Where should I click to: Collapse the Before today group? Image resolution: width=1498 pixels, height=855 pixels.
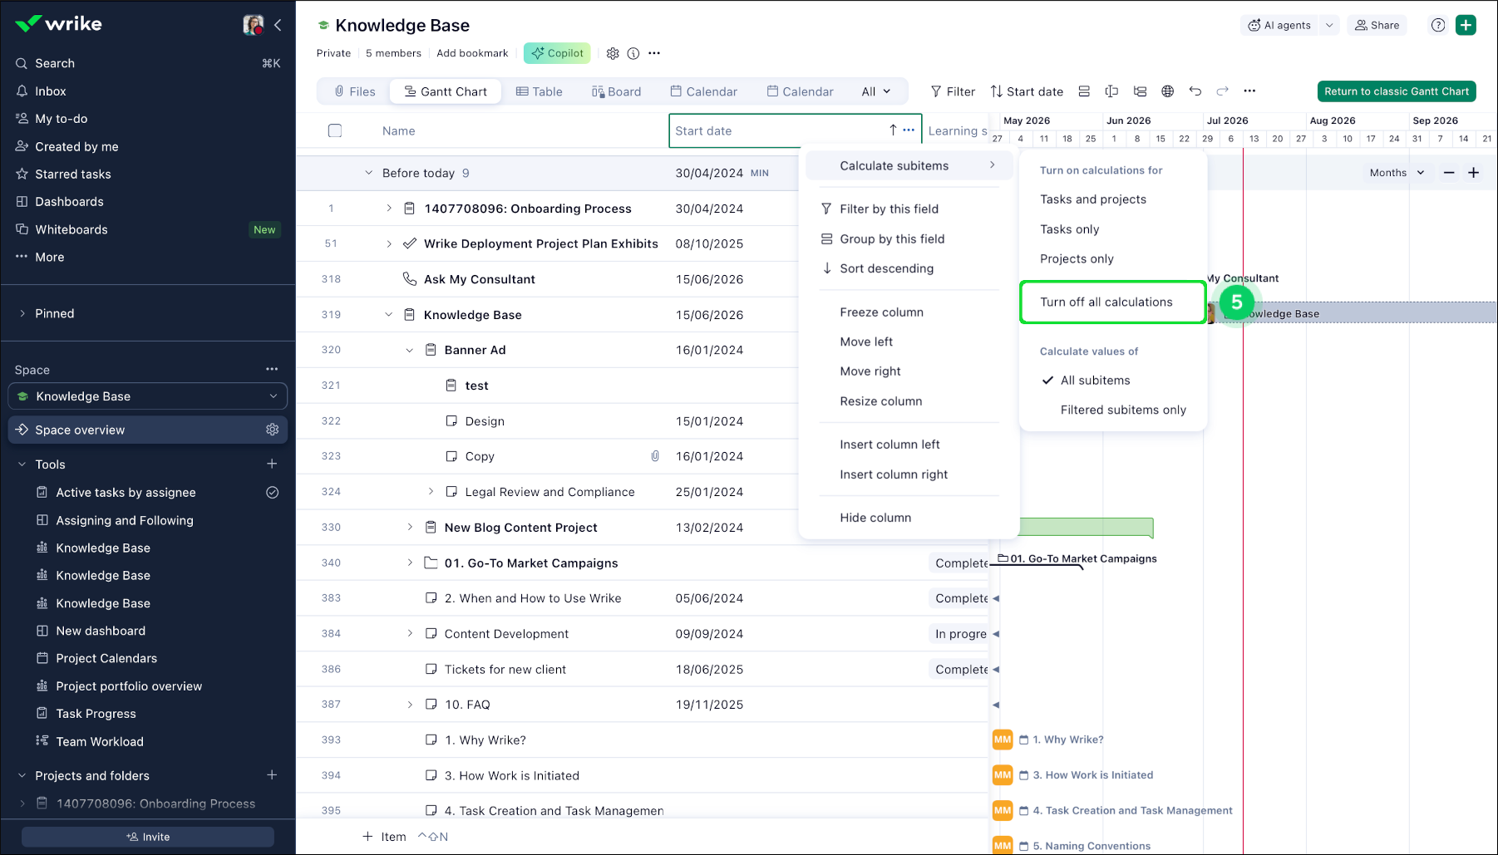368,173
